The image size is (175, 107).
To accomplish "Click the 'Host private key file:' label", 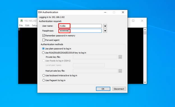I will point(55,71).
